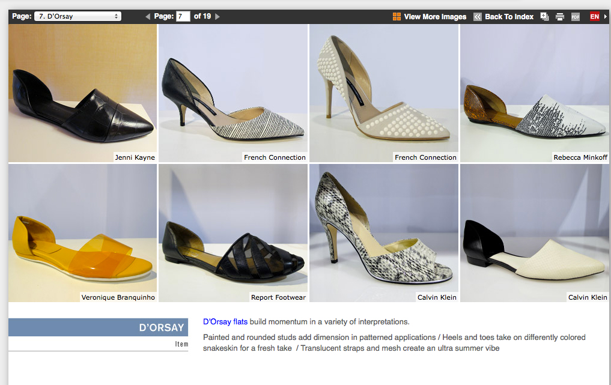
Task: Go Back To Index
Action: pyautogui.click(x=509, y=17)
